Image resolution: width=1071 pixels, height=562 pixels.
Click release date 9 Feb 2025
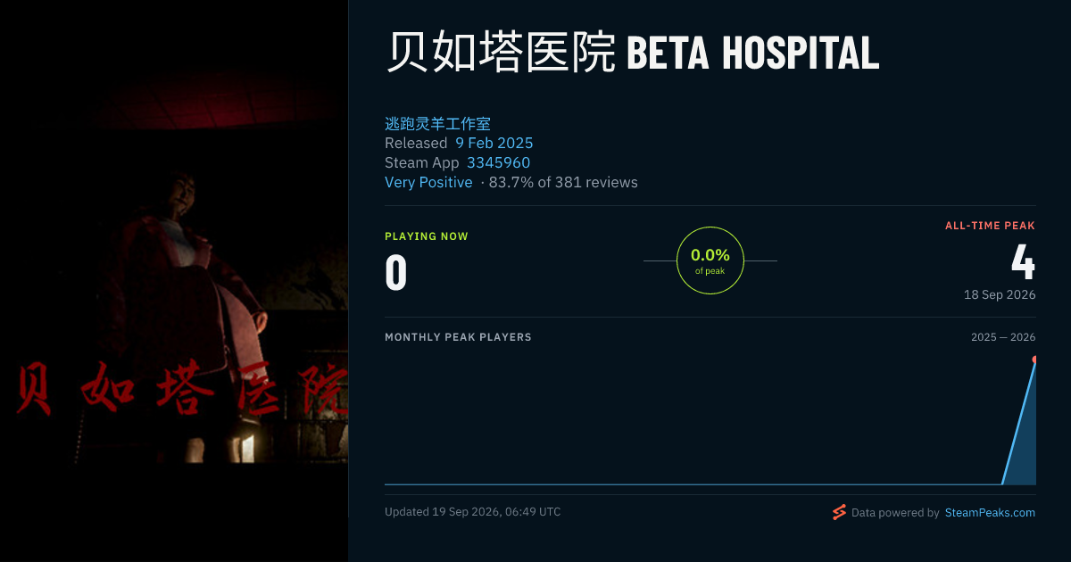point(494,143)
